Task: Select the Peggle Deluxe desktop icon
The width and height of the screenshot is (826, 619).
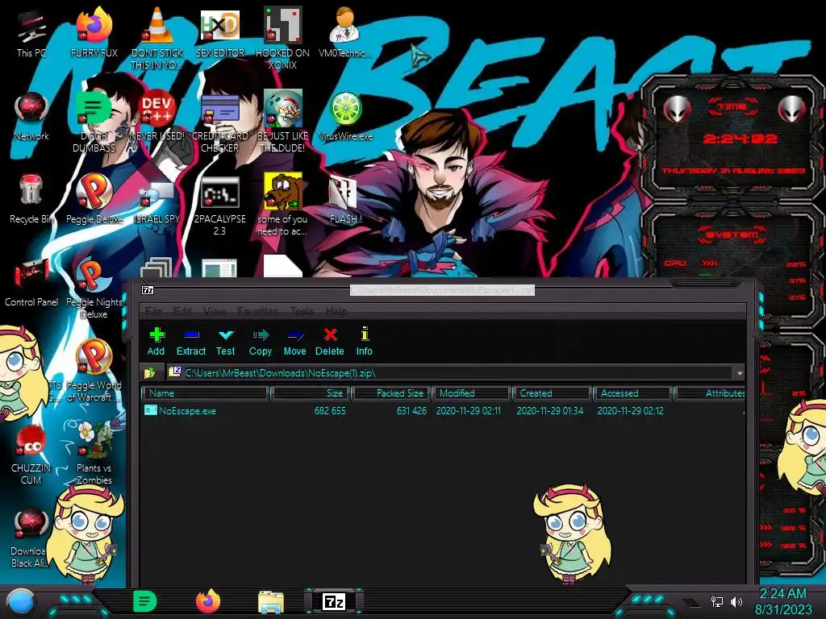Action: pos(94,200)
